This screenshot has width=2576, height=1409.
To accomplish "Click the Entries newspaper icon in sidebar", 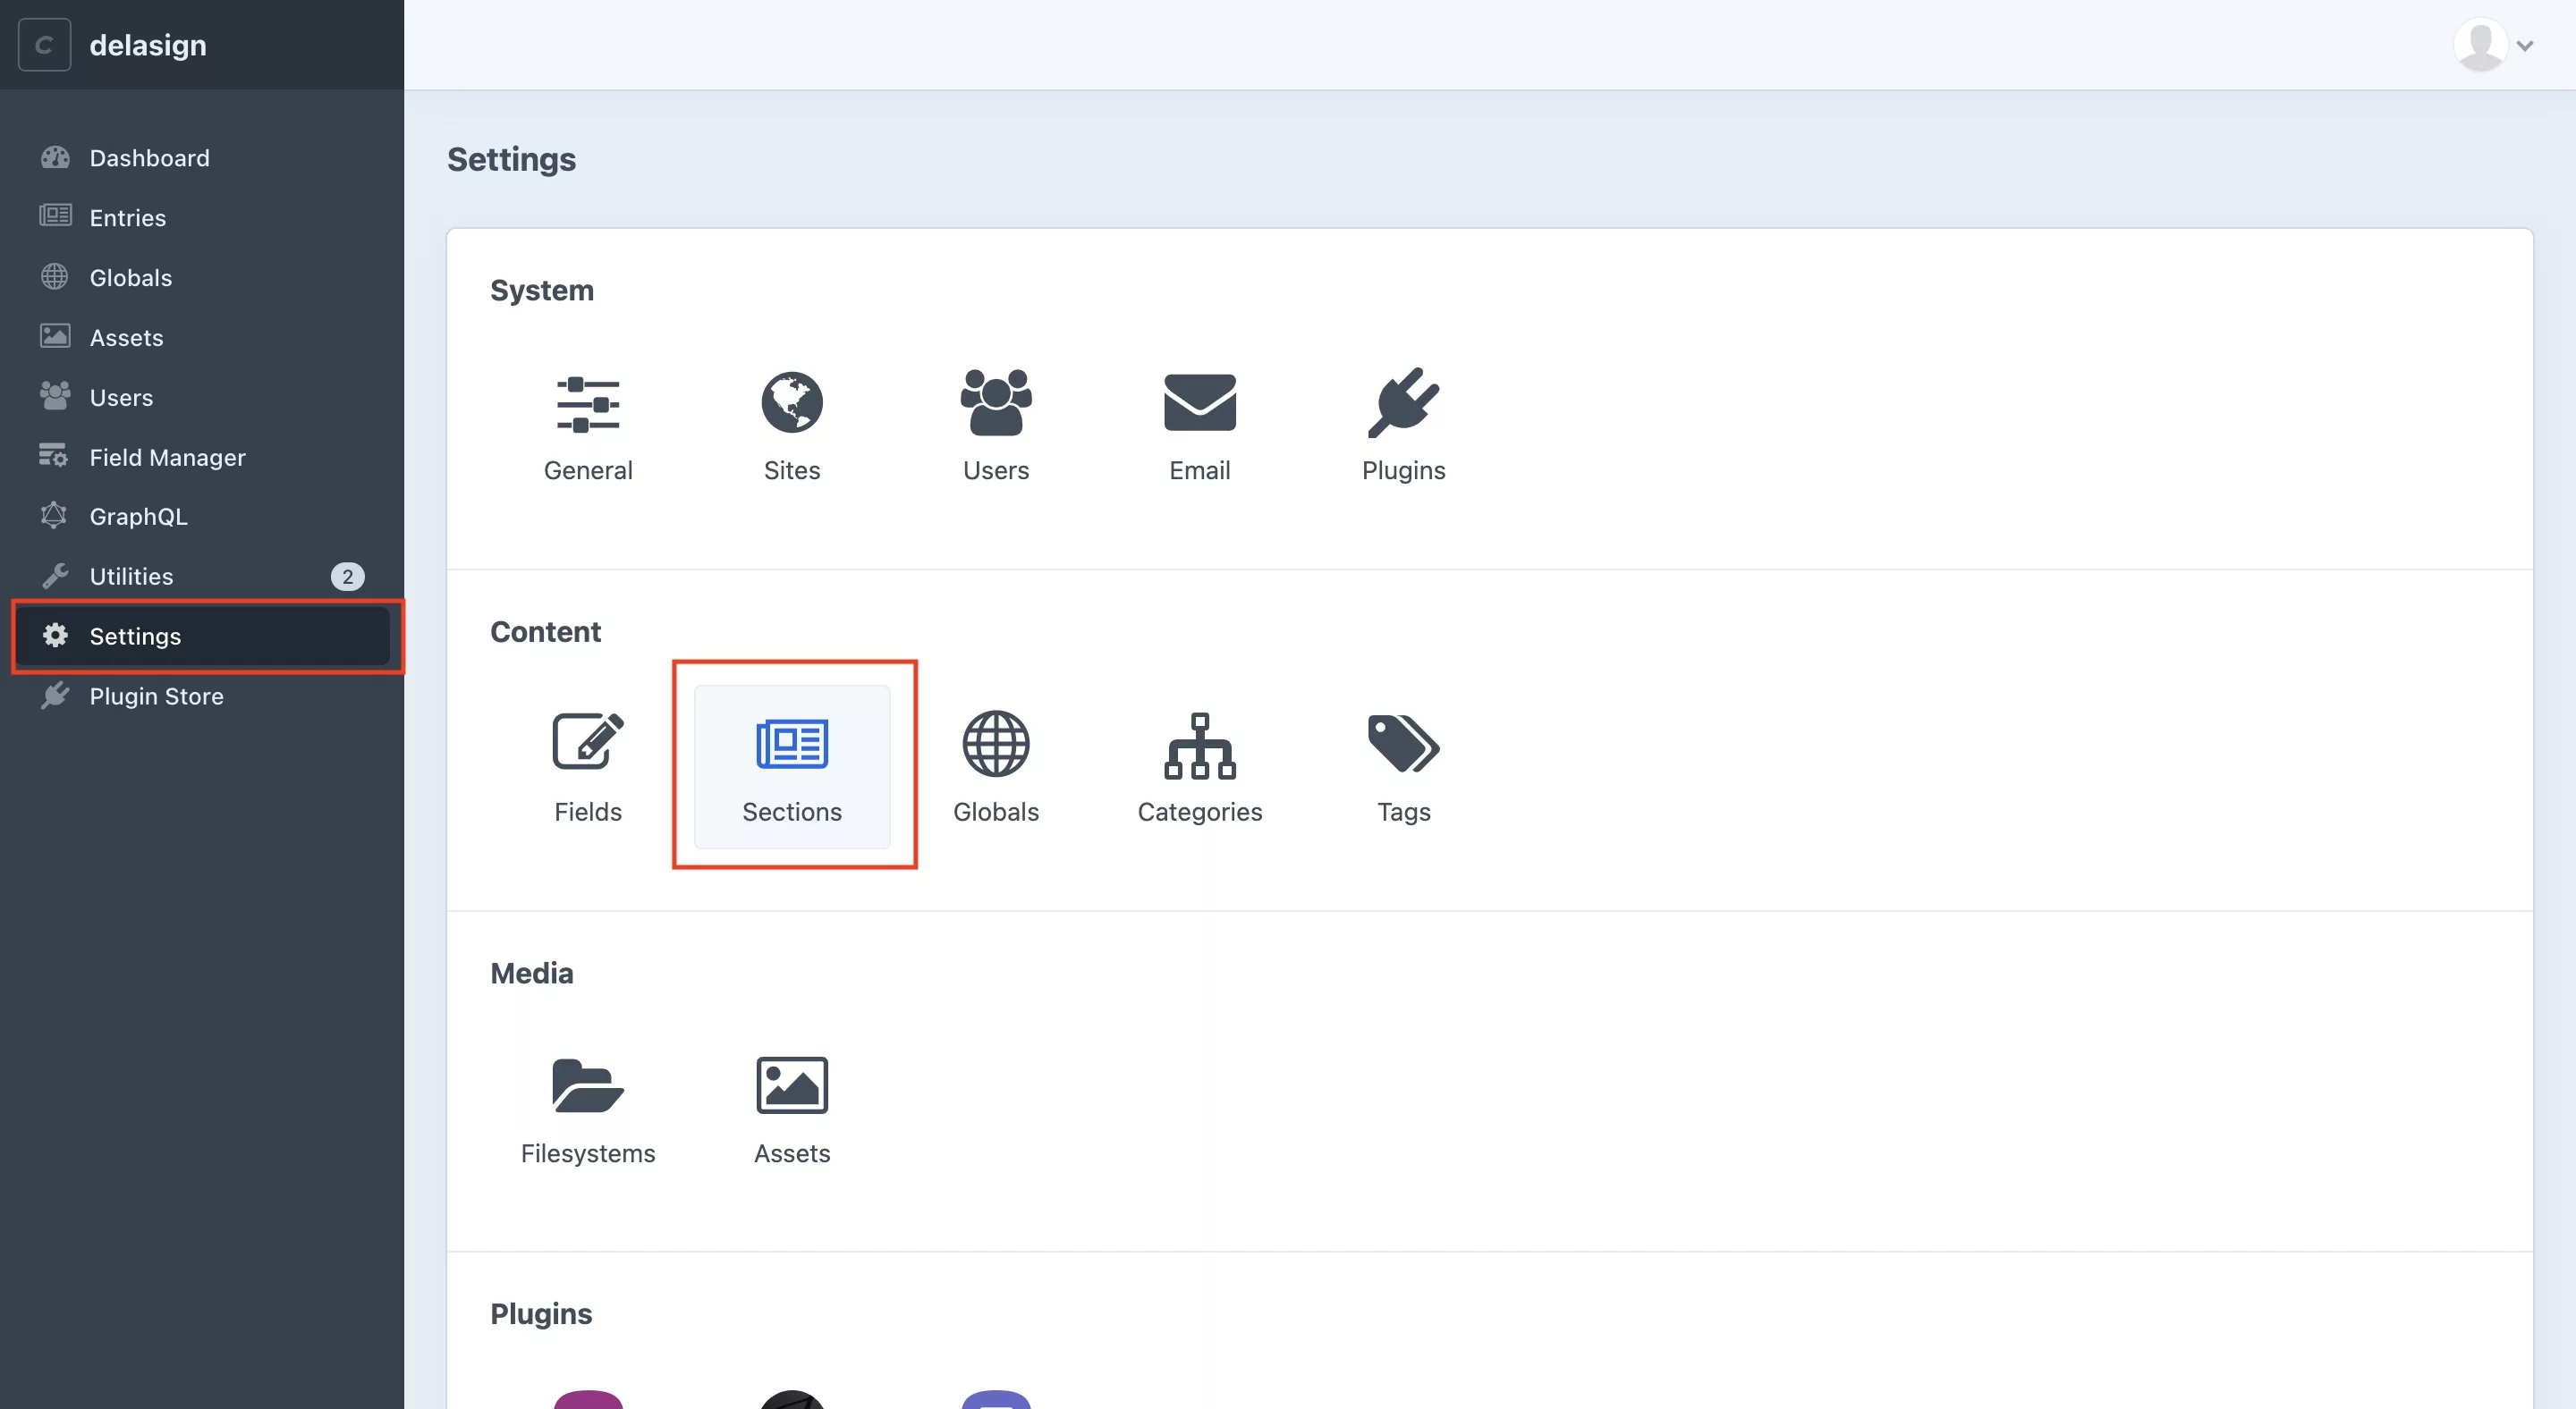I will 55,215.
